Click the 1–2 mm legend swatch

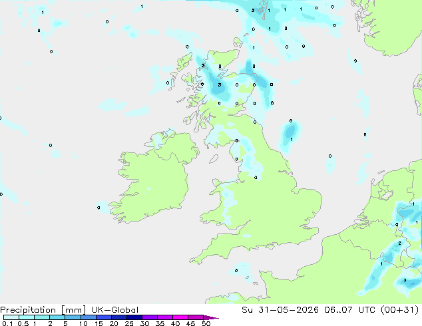(x=42, y=317)
